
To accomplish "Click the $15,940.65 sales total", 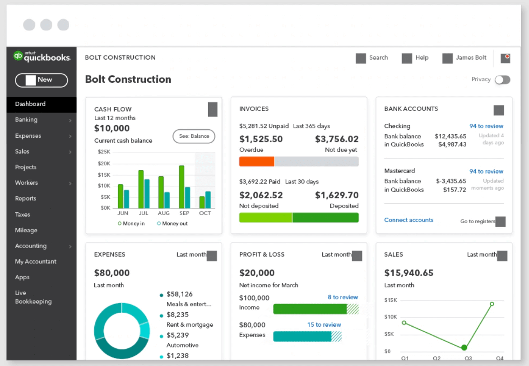I will (409, 273).
